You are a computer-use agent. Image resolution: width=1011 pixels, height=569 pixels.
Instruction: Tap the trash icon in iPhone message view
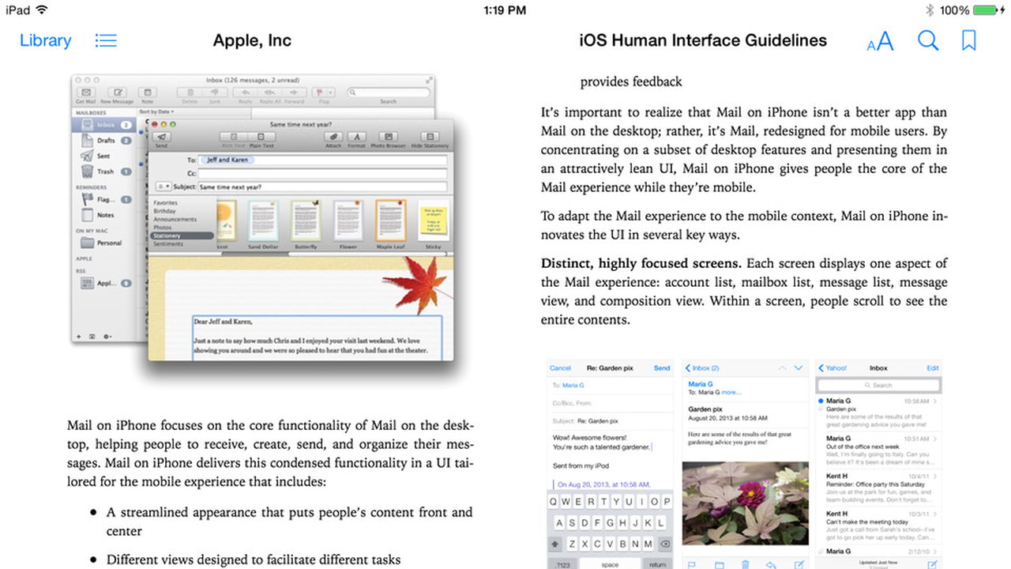coord(746,563)
